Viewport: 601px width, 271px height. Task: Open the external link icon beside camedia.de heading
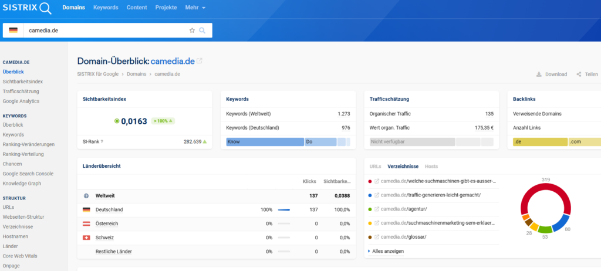coord(200,60)
